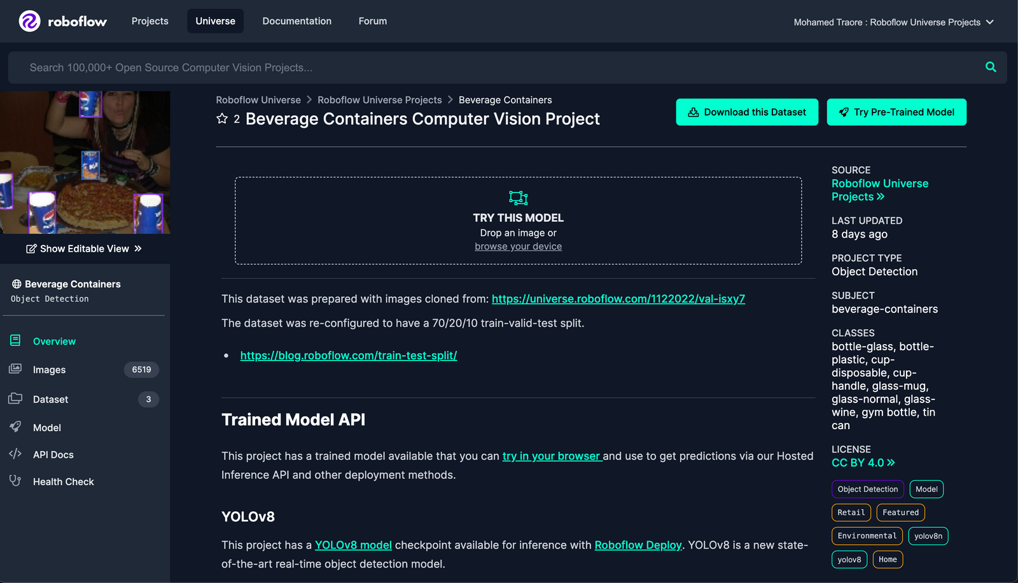Image resolution: width=1018 pixels, height=583 pixels.
Task: Open the Forum menu item
Action: tap(372, 21)
